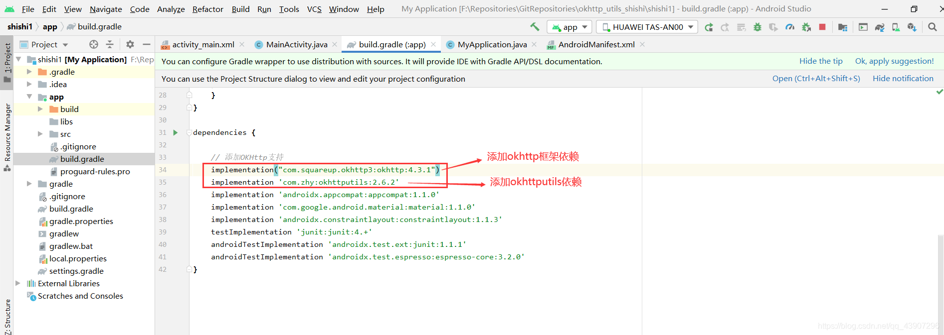
Task: Close the MyApplication.java tab
Action: coord(534,44)
